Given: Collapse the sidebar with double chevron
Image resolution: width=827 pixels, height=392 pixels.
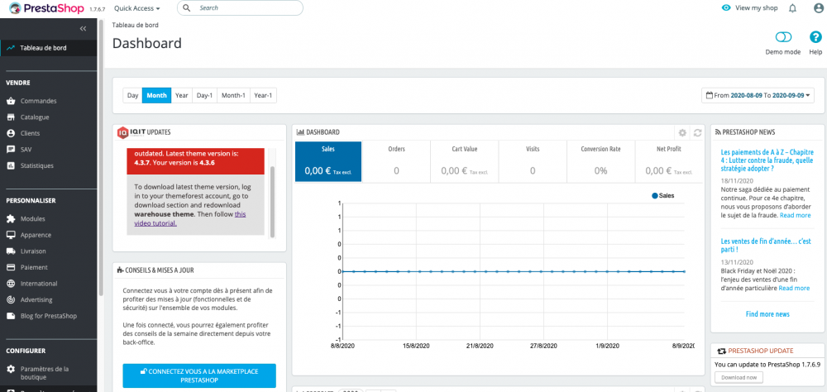Looking at the screenshot, I should pos(83,28).
